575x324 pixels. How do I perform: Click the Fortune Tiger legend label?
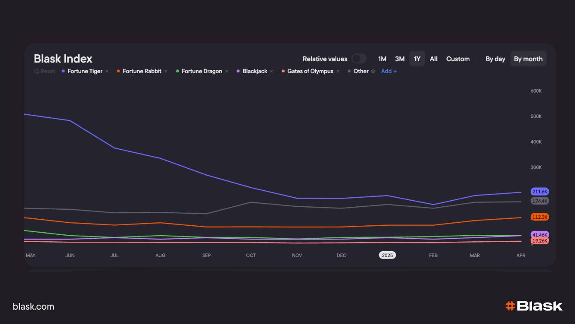coord(85,71)
